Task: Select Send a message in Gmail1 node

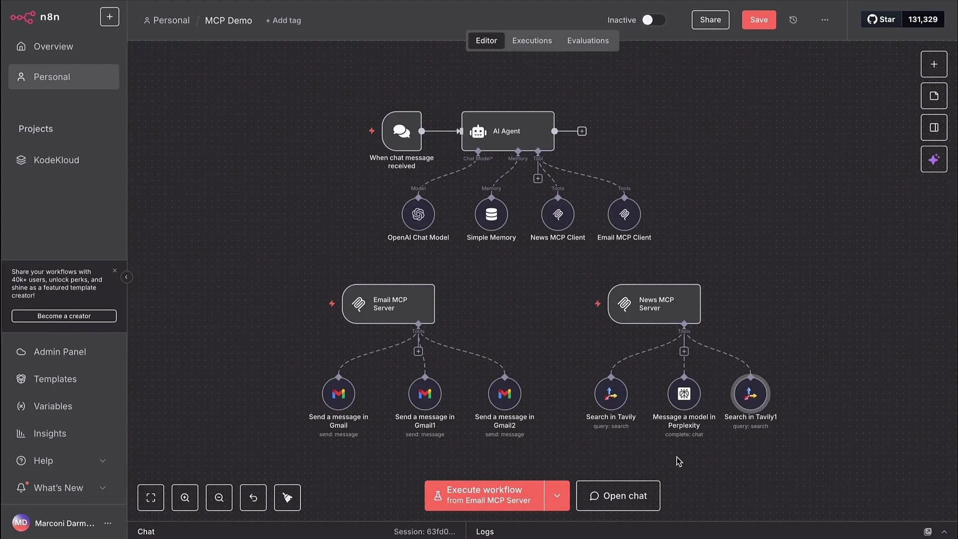Action: pyautogui.click(x=425, y=394)
